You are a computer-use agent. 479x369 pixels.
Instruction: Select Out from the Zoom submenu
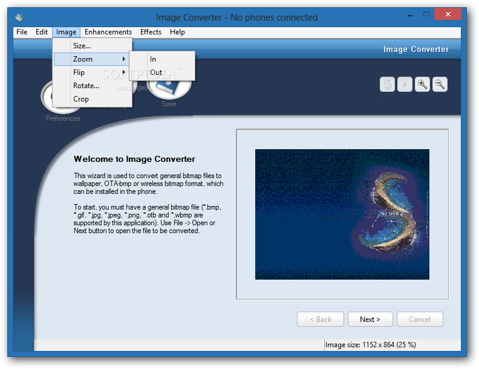(x=162, y=72)
